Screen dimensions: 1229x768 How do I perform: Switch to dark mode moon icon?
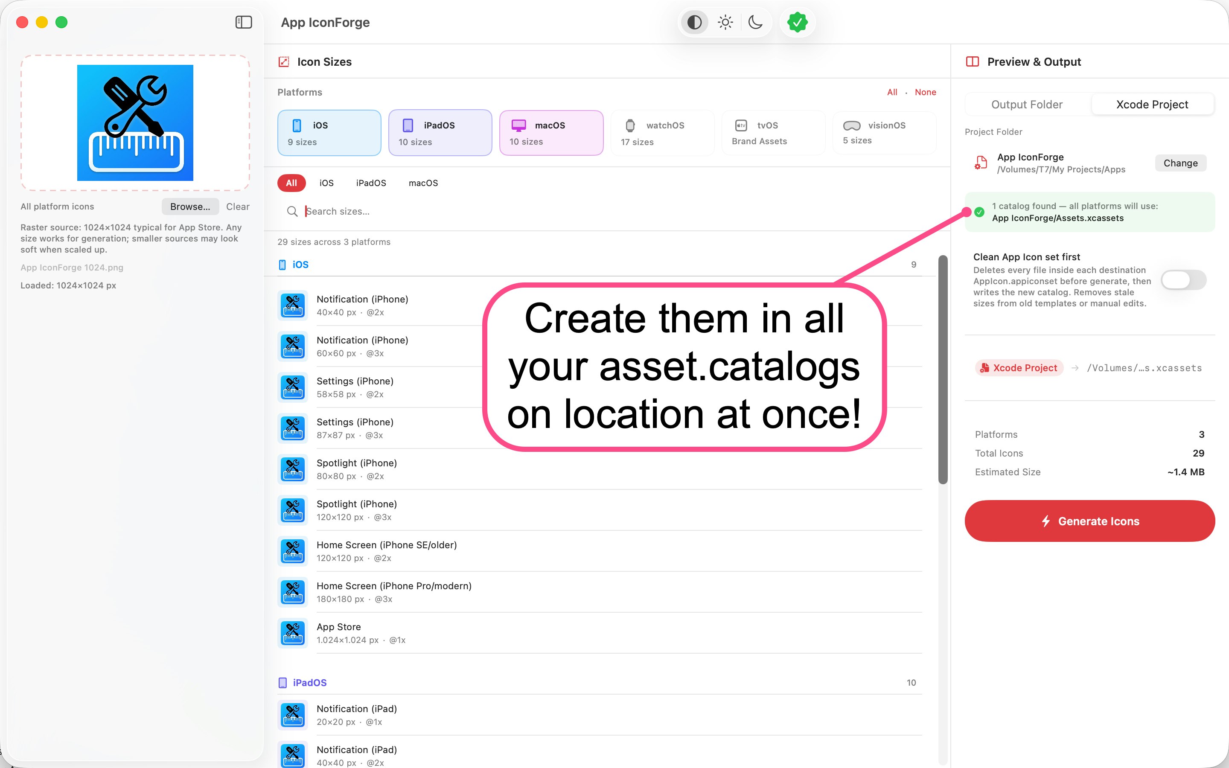point(755,22)
